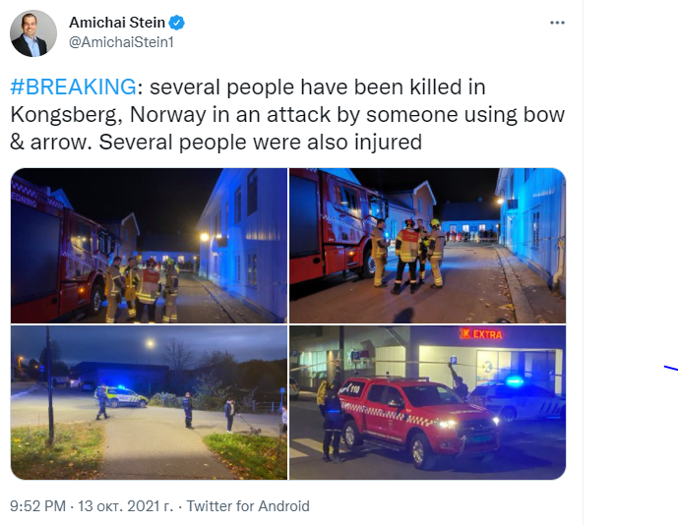
Task: Click the 9:52 PM timestamp
Action: (x=37, y=506)
